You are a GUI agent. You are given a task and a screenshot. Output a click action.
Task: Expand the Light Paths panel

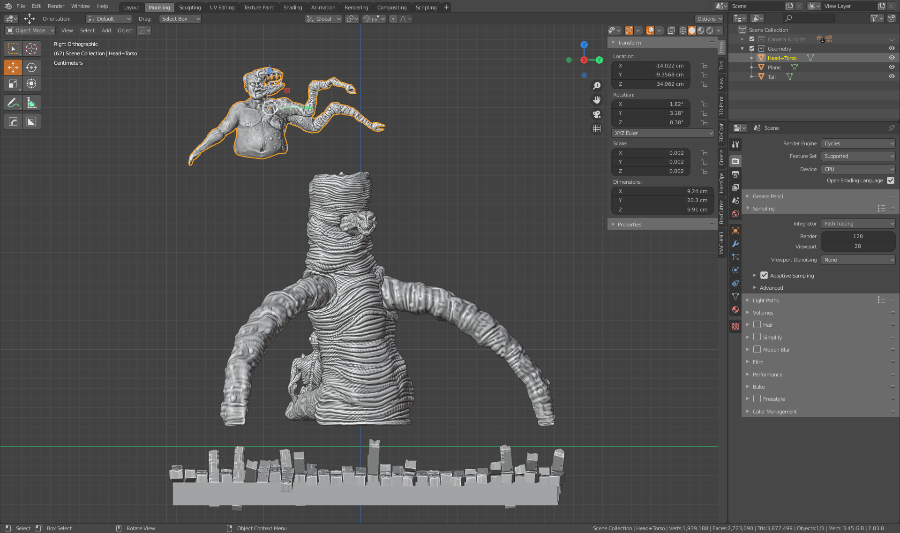point(765,300)
